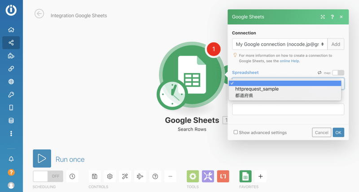The image size is (359, 192).
Task: Open the Integromat logo home
Action: click(x=11, y=10)
